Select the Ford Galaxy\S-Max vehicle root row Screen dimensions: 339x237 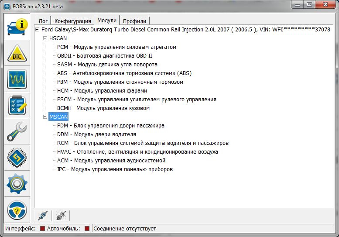186,29
